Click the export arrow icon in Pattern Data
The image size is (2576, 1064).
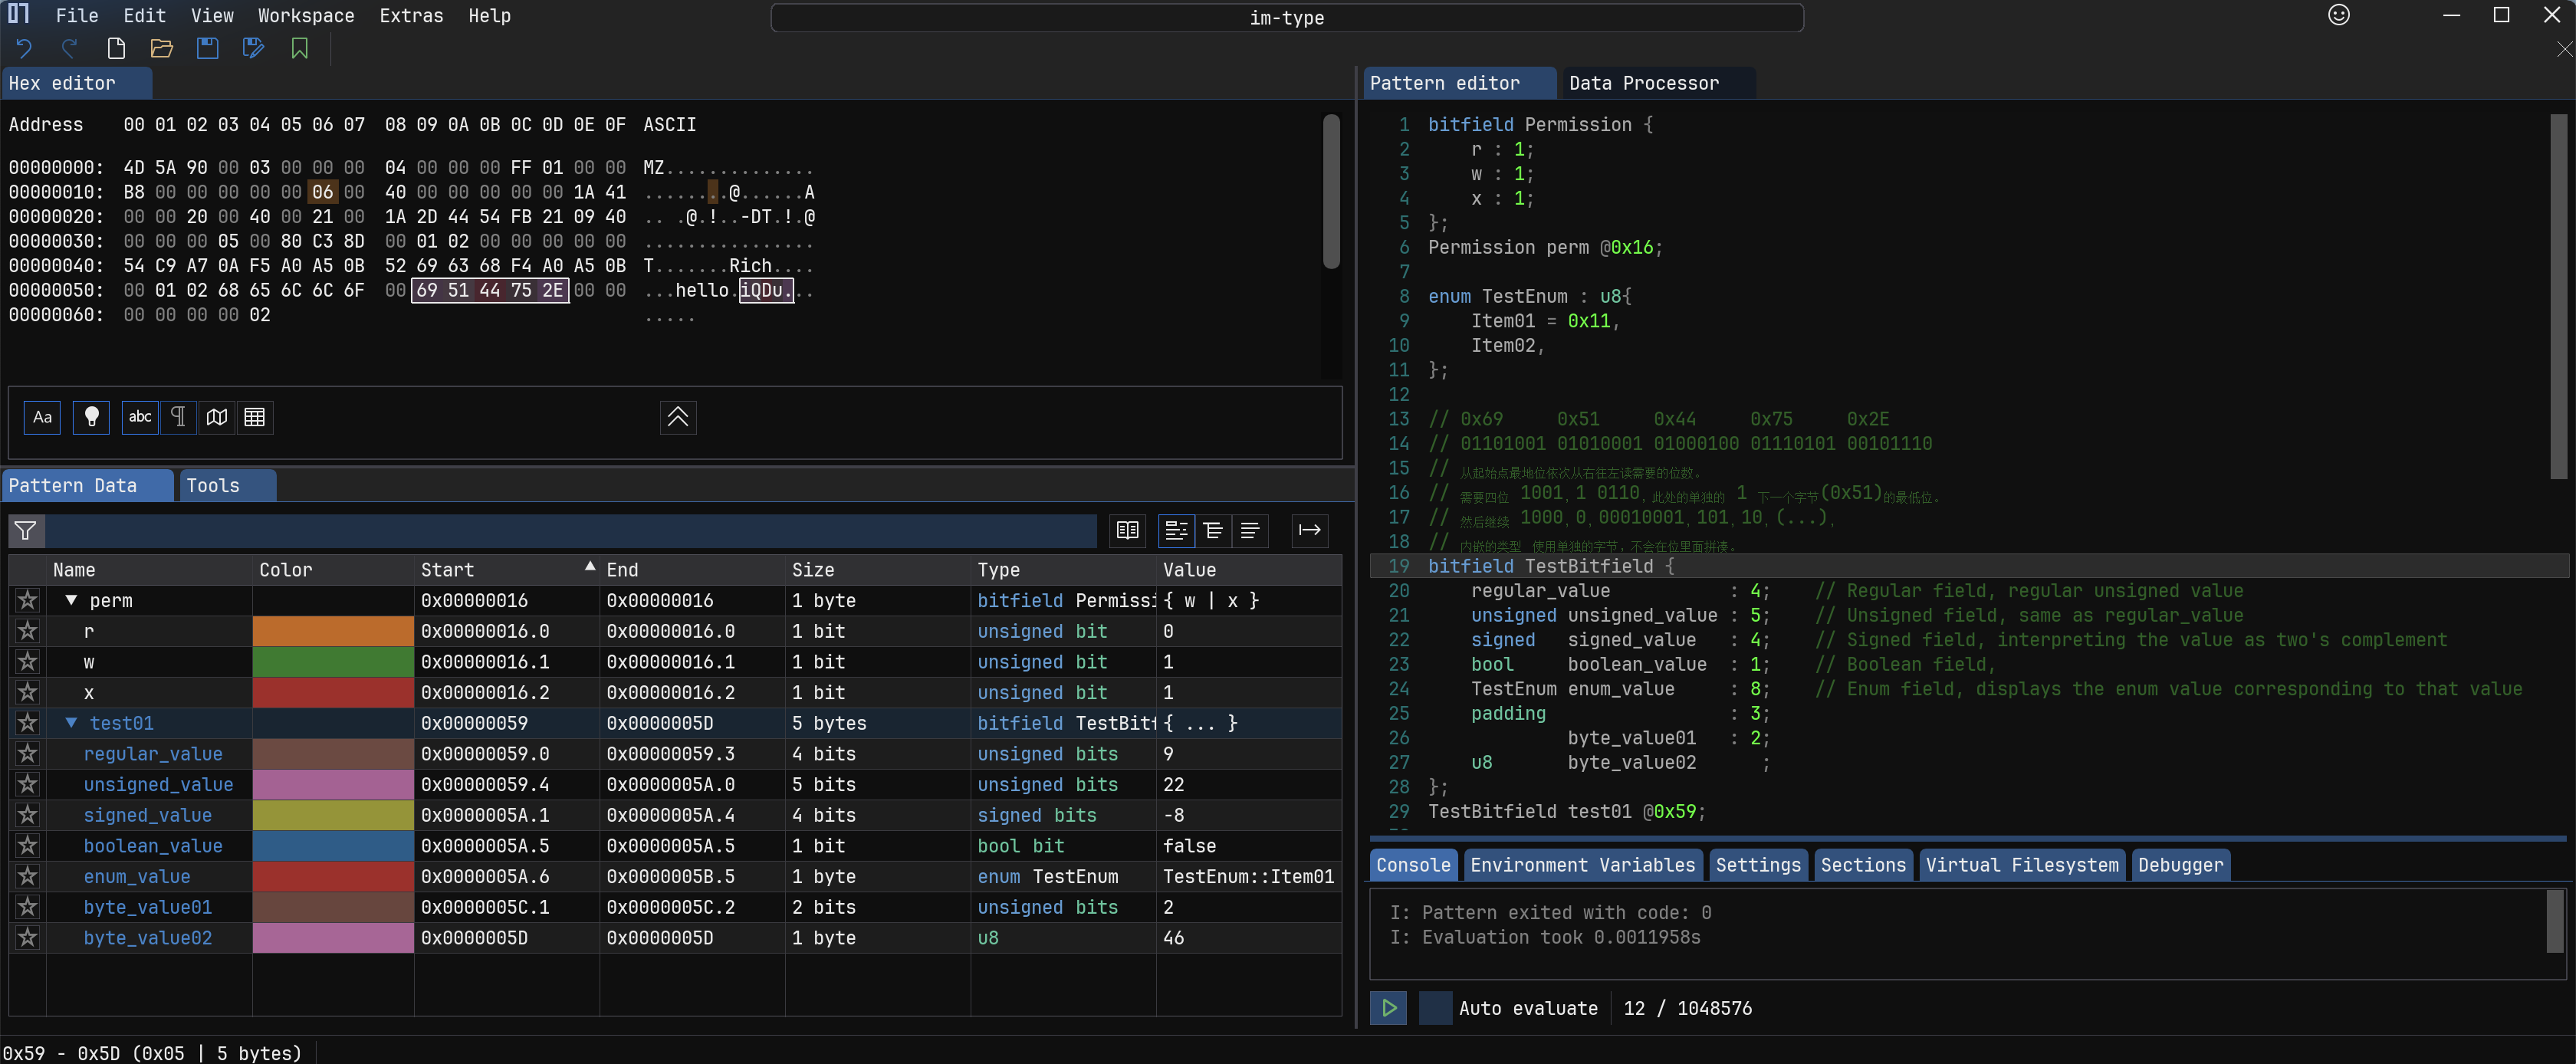(x=1309, y=530)
